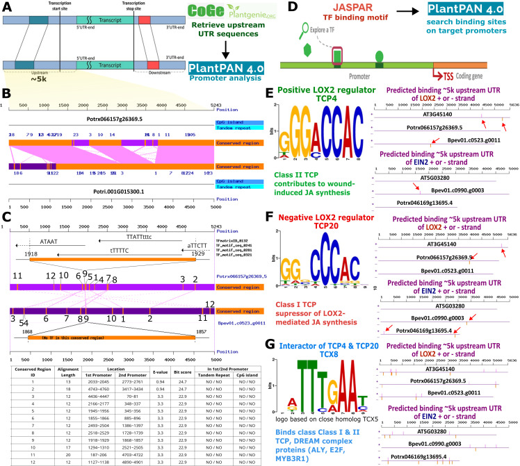Screen dimensions: 520x466
Task: Select the TCP4 sequence logo
Action: pos(320,131)
